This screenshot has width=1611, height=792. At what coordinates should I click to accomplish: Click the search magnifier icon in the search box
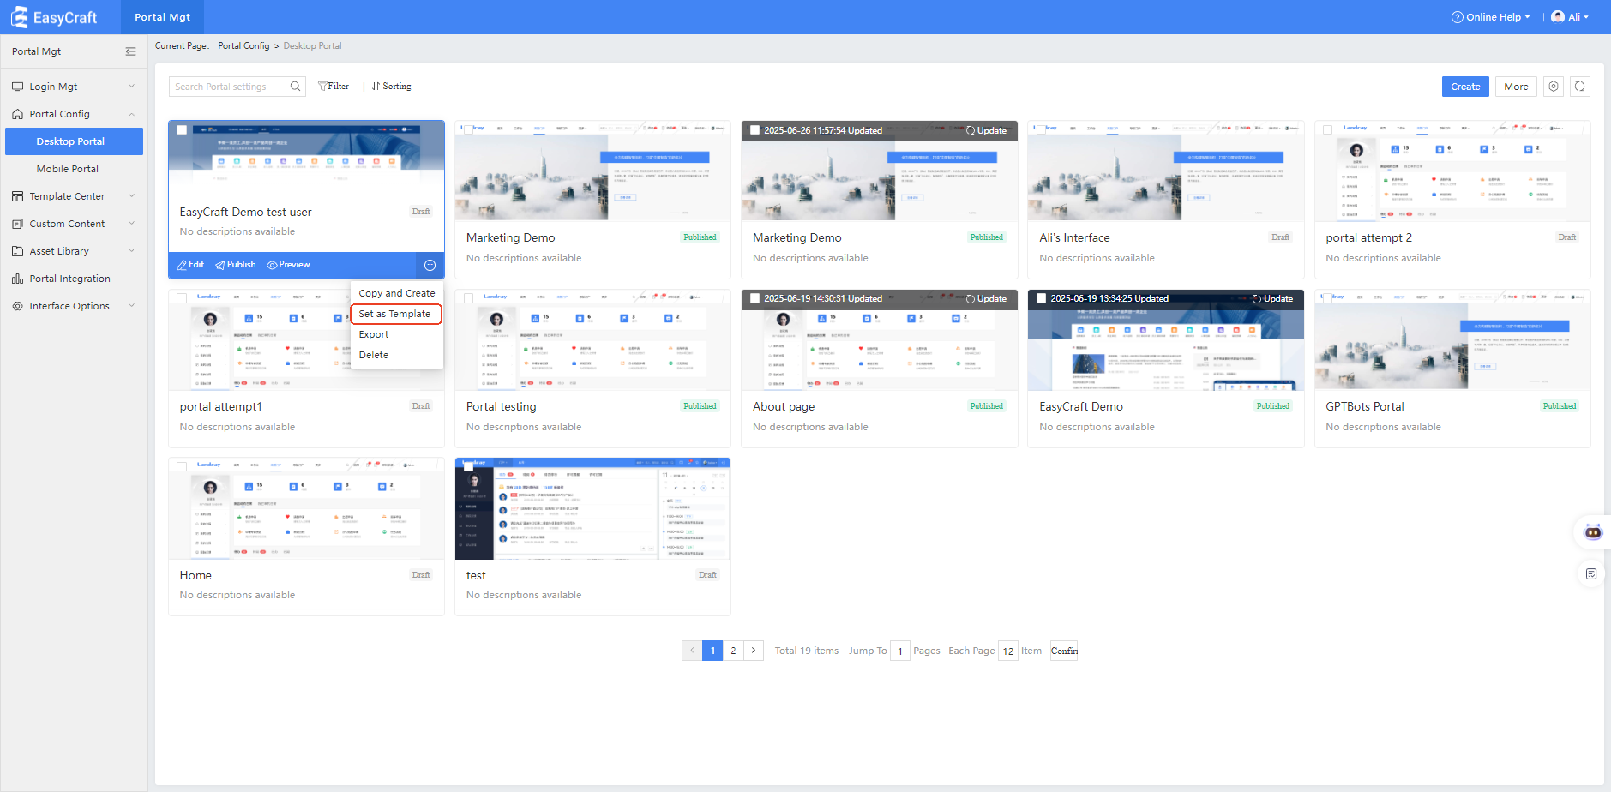(295, 87)
